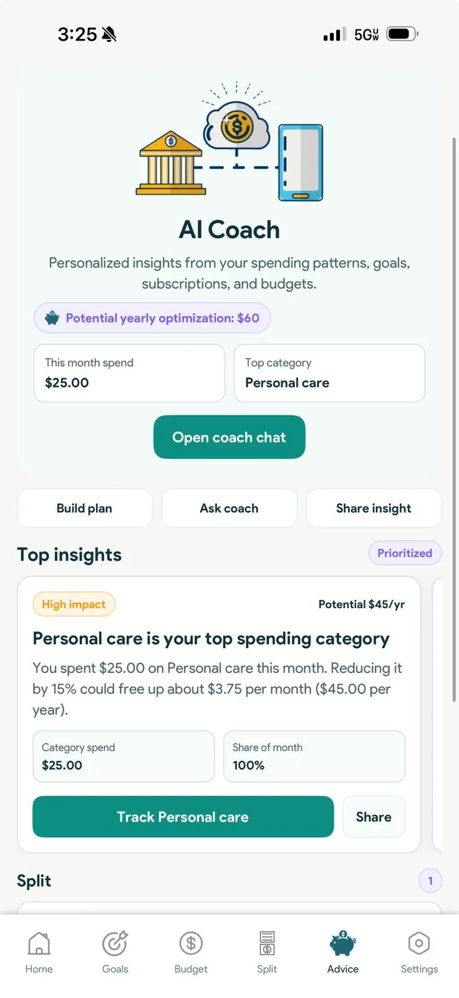459x998 pixels.
Task: Tap the Advice piggy bank icon
Action: point(342,944)
